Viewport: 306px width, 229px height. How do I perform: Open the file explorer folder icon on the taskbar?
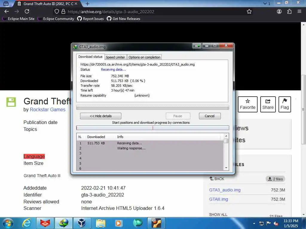[x=100, y=223]
